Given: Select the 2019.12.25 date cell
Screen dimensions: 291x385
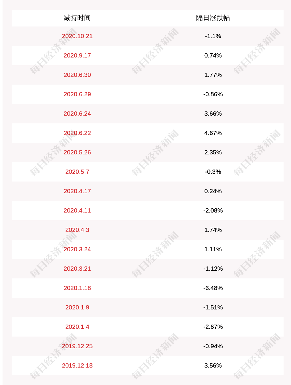Looking at the screenshot, I should tap(77, 346).
